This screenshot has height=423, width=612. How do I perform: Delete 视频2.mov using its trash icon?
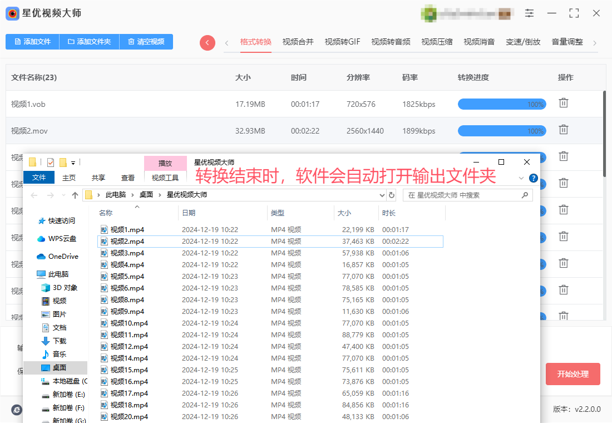(563, 130)
